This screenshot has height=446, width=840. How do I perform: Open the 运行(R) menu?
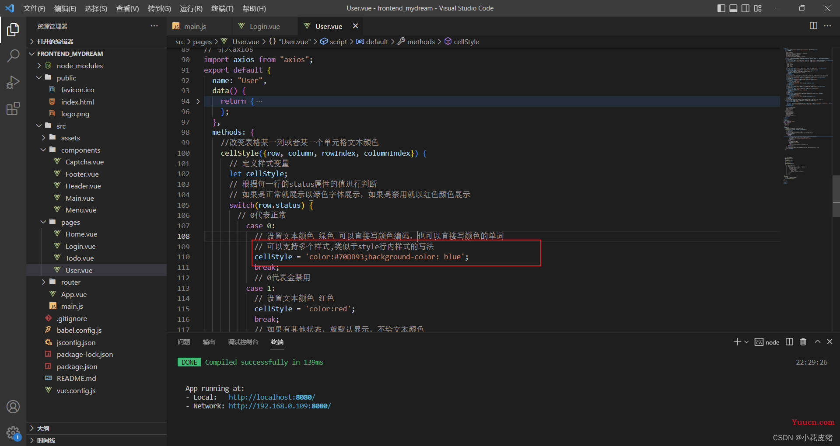(191, 8)
